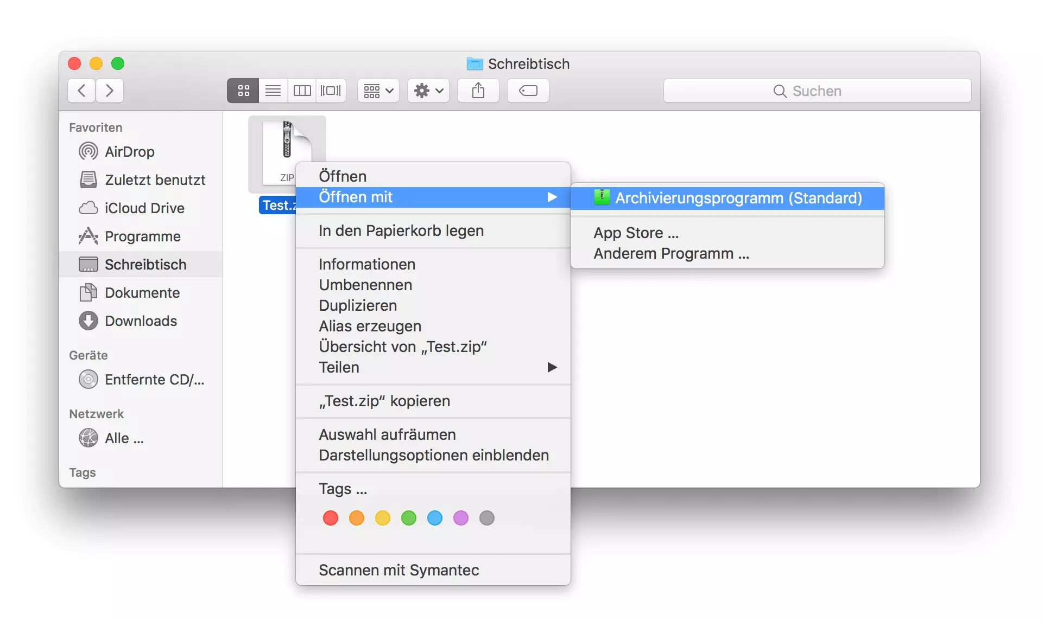Open the item arrangement dropdown
This screenshot has height=621, width=1044.
tap(378, 91)
